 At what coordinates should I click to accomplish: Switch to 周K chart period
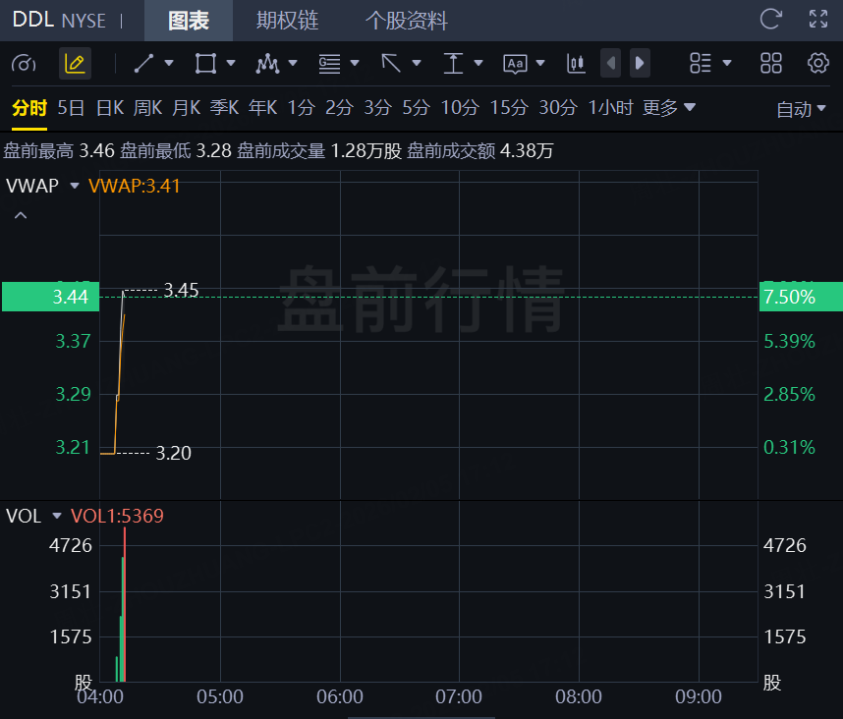pos(147,108)
